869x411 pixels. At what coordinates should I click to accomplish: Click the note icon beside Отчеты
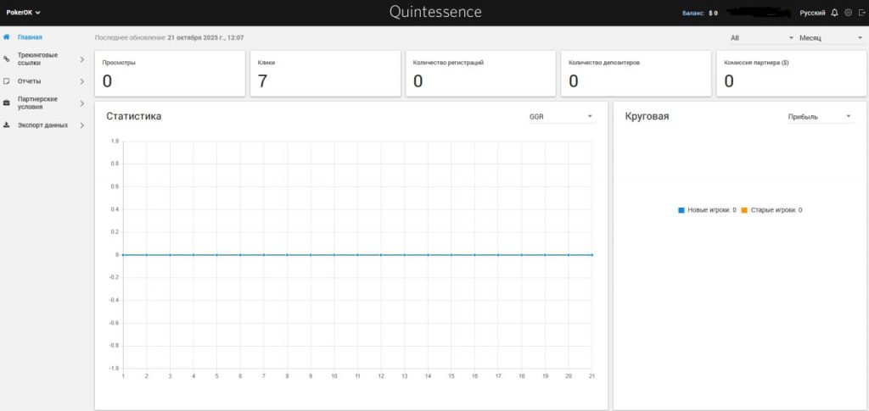click(7, 81)
